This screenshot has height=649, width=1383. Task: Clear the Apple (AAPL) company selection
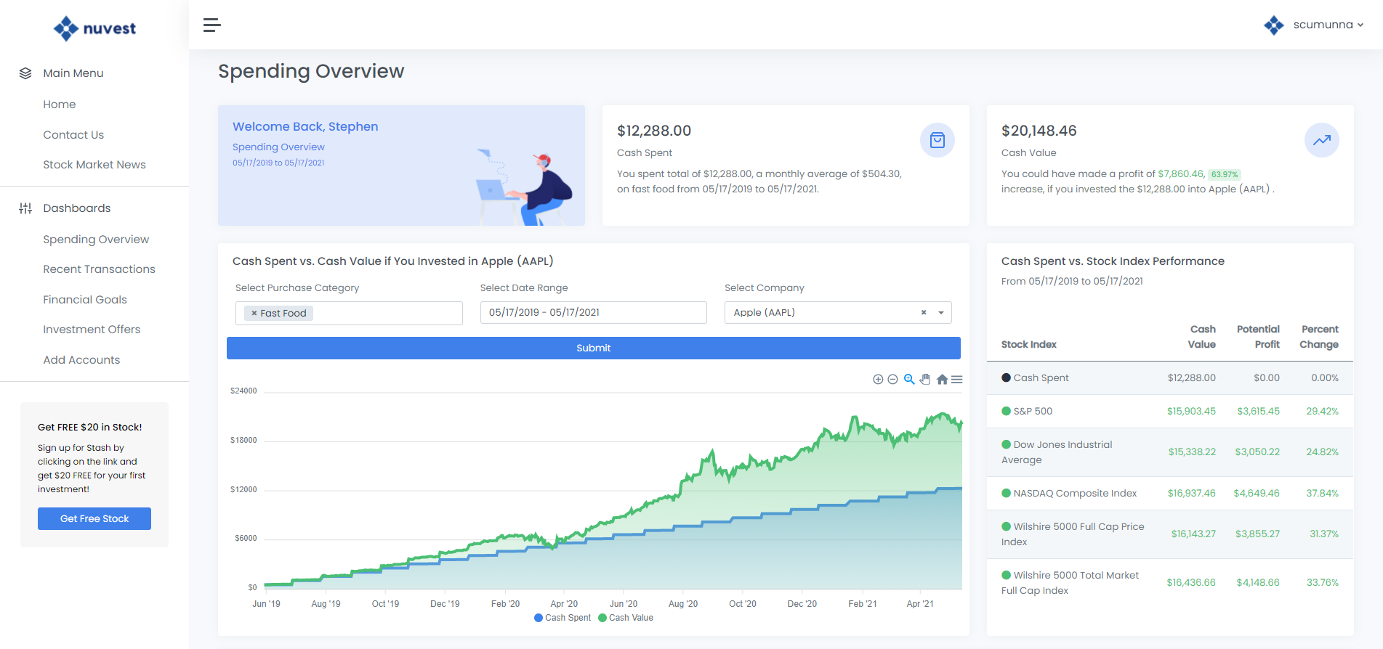coord(924,313)
